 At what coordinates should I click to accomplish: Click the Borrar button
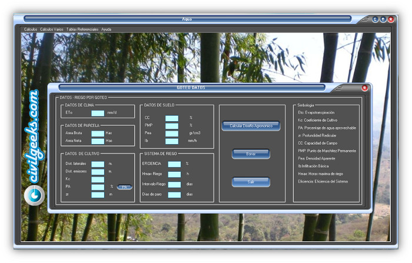point(251,154)
